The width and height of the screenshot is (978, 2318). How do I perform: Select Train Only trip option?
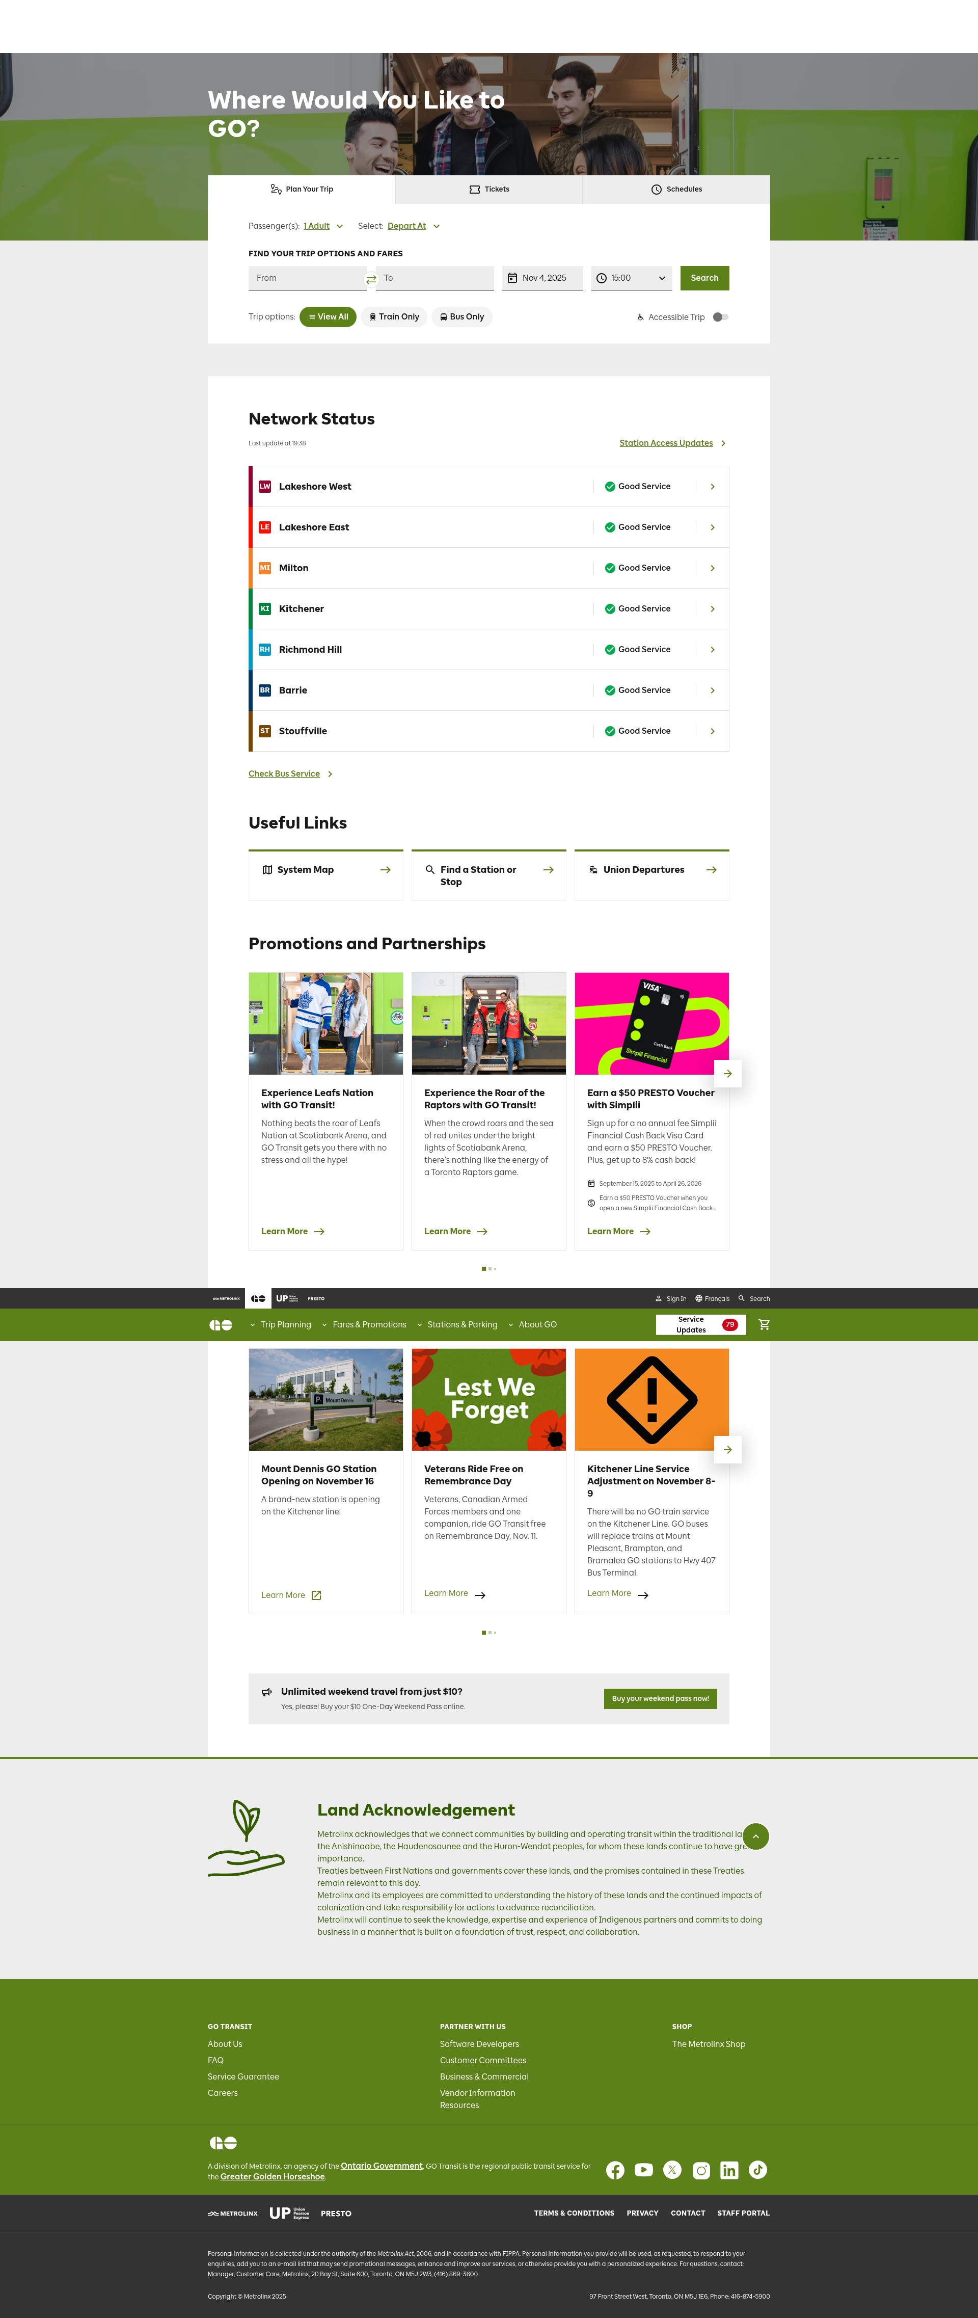click(394, 317)
